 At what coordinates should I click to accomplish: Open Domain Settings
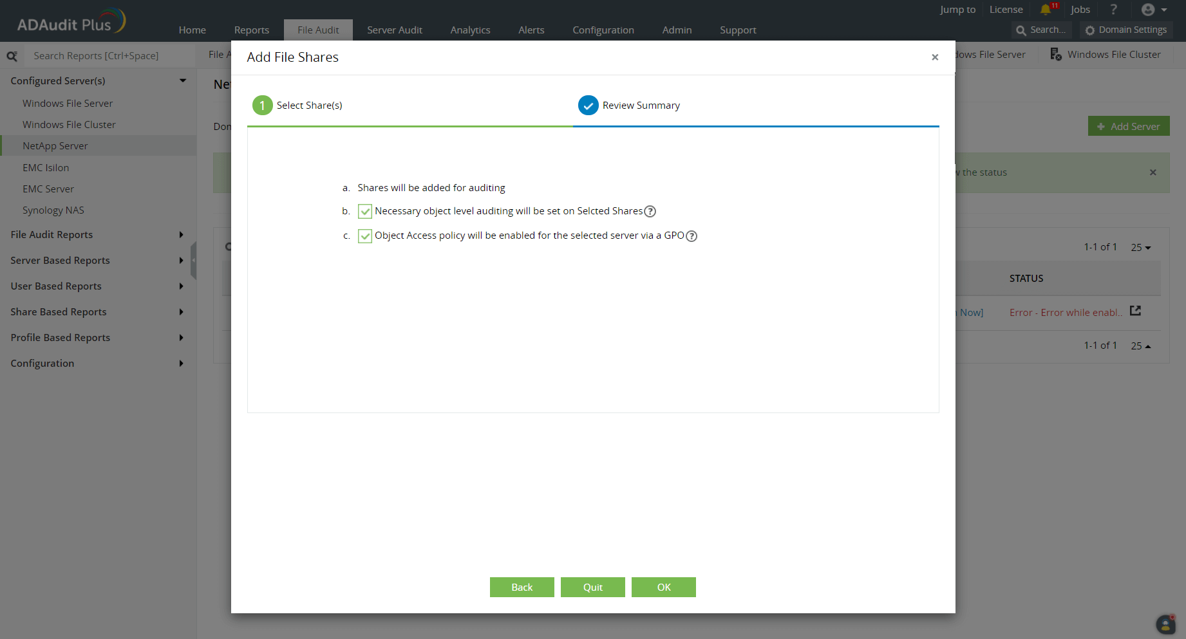(1126, 30)
